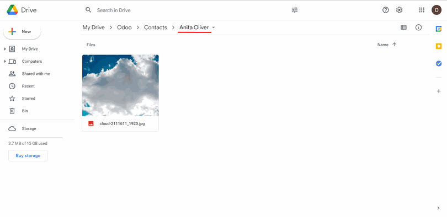Expand the My Drive tree arrow
The height and width of the screenshot is (217, 447).
coord(5,49)
